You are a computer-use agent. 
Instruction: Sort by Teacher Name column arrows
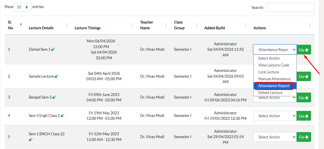166,25
